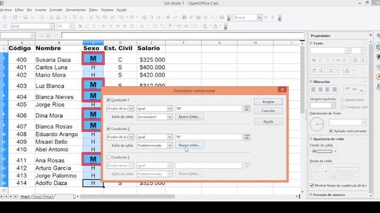Open the Formato menu
Screen dimensions: 380x213
point(56,10)
